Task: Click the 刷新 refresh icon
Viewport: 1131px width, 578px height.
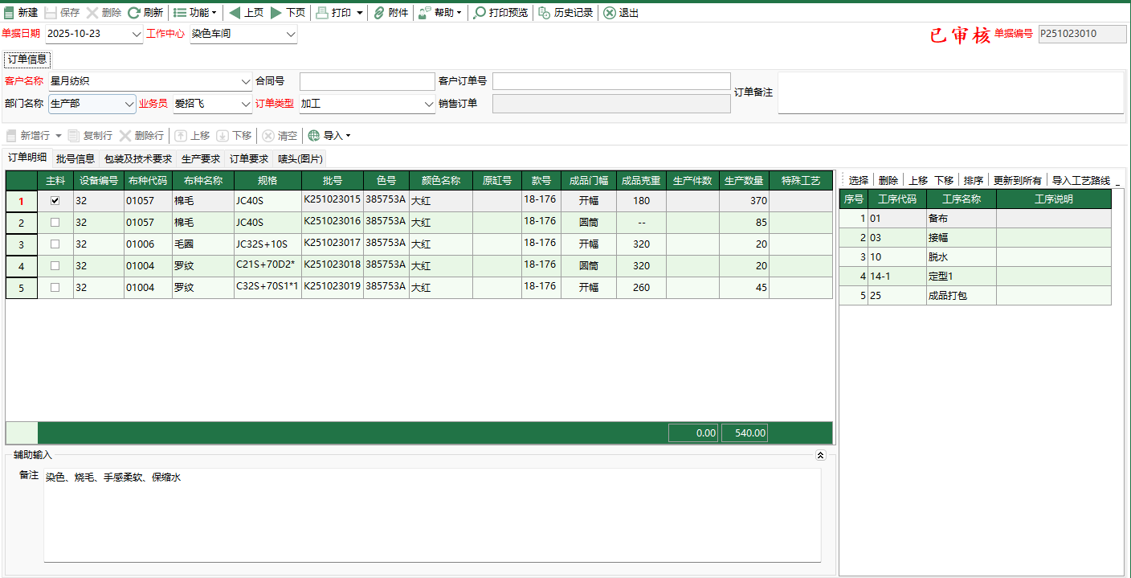Action: tap(134, 13)
